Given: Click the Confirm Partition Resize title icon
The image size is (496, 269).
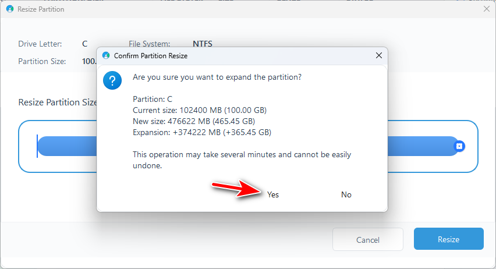Looking at the screenshot, I should [x=106, y=56].
